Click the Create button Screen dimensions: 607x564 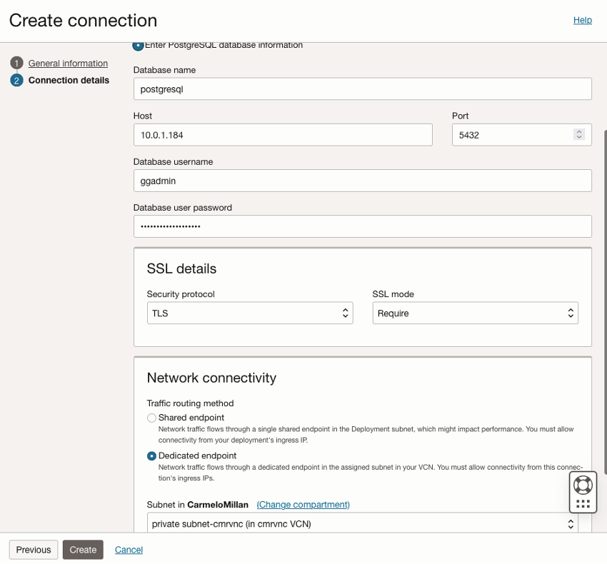(x=83, y=550)
